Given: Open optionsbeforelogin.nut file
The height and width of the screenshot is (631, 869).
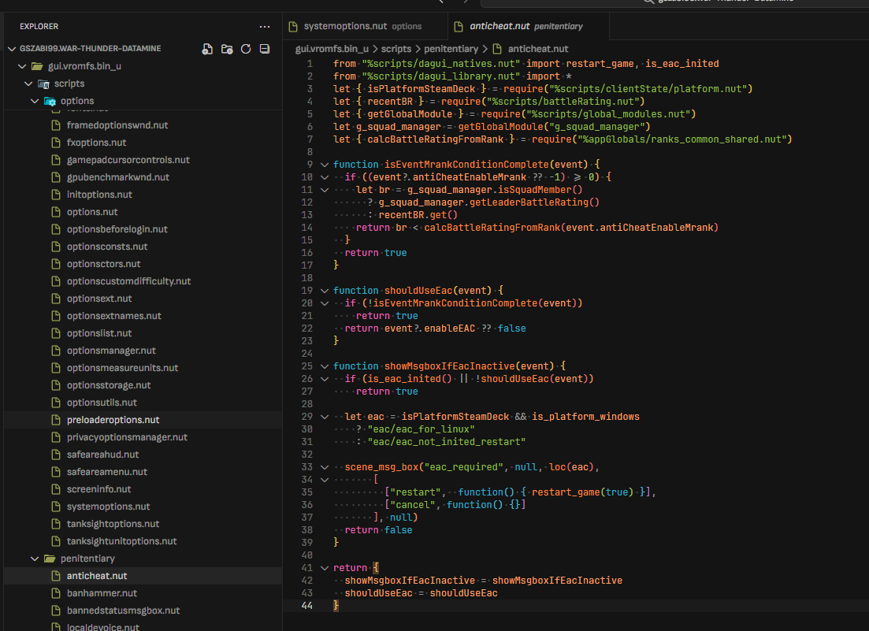Looking at the screenshot, I should 143,228.
